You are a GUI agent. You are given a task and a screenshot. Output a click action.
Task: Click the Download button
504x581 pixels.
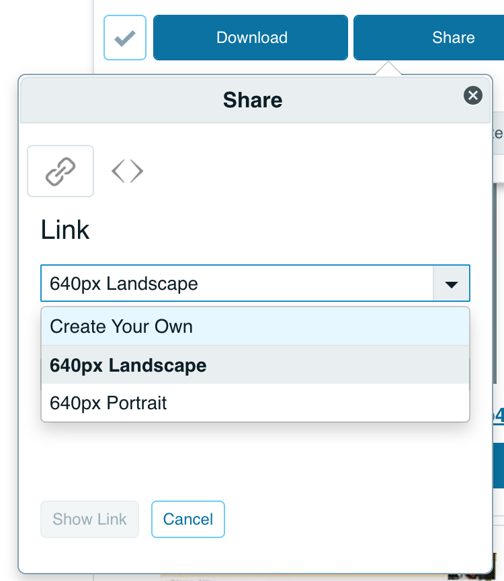[x=251, y=38]
